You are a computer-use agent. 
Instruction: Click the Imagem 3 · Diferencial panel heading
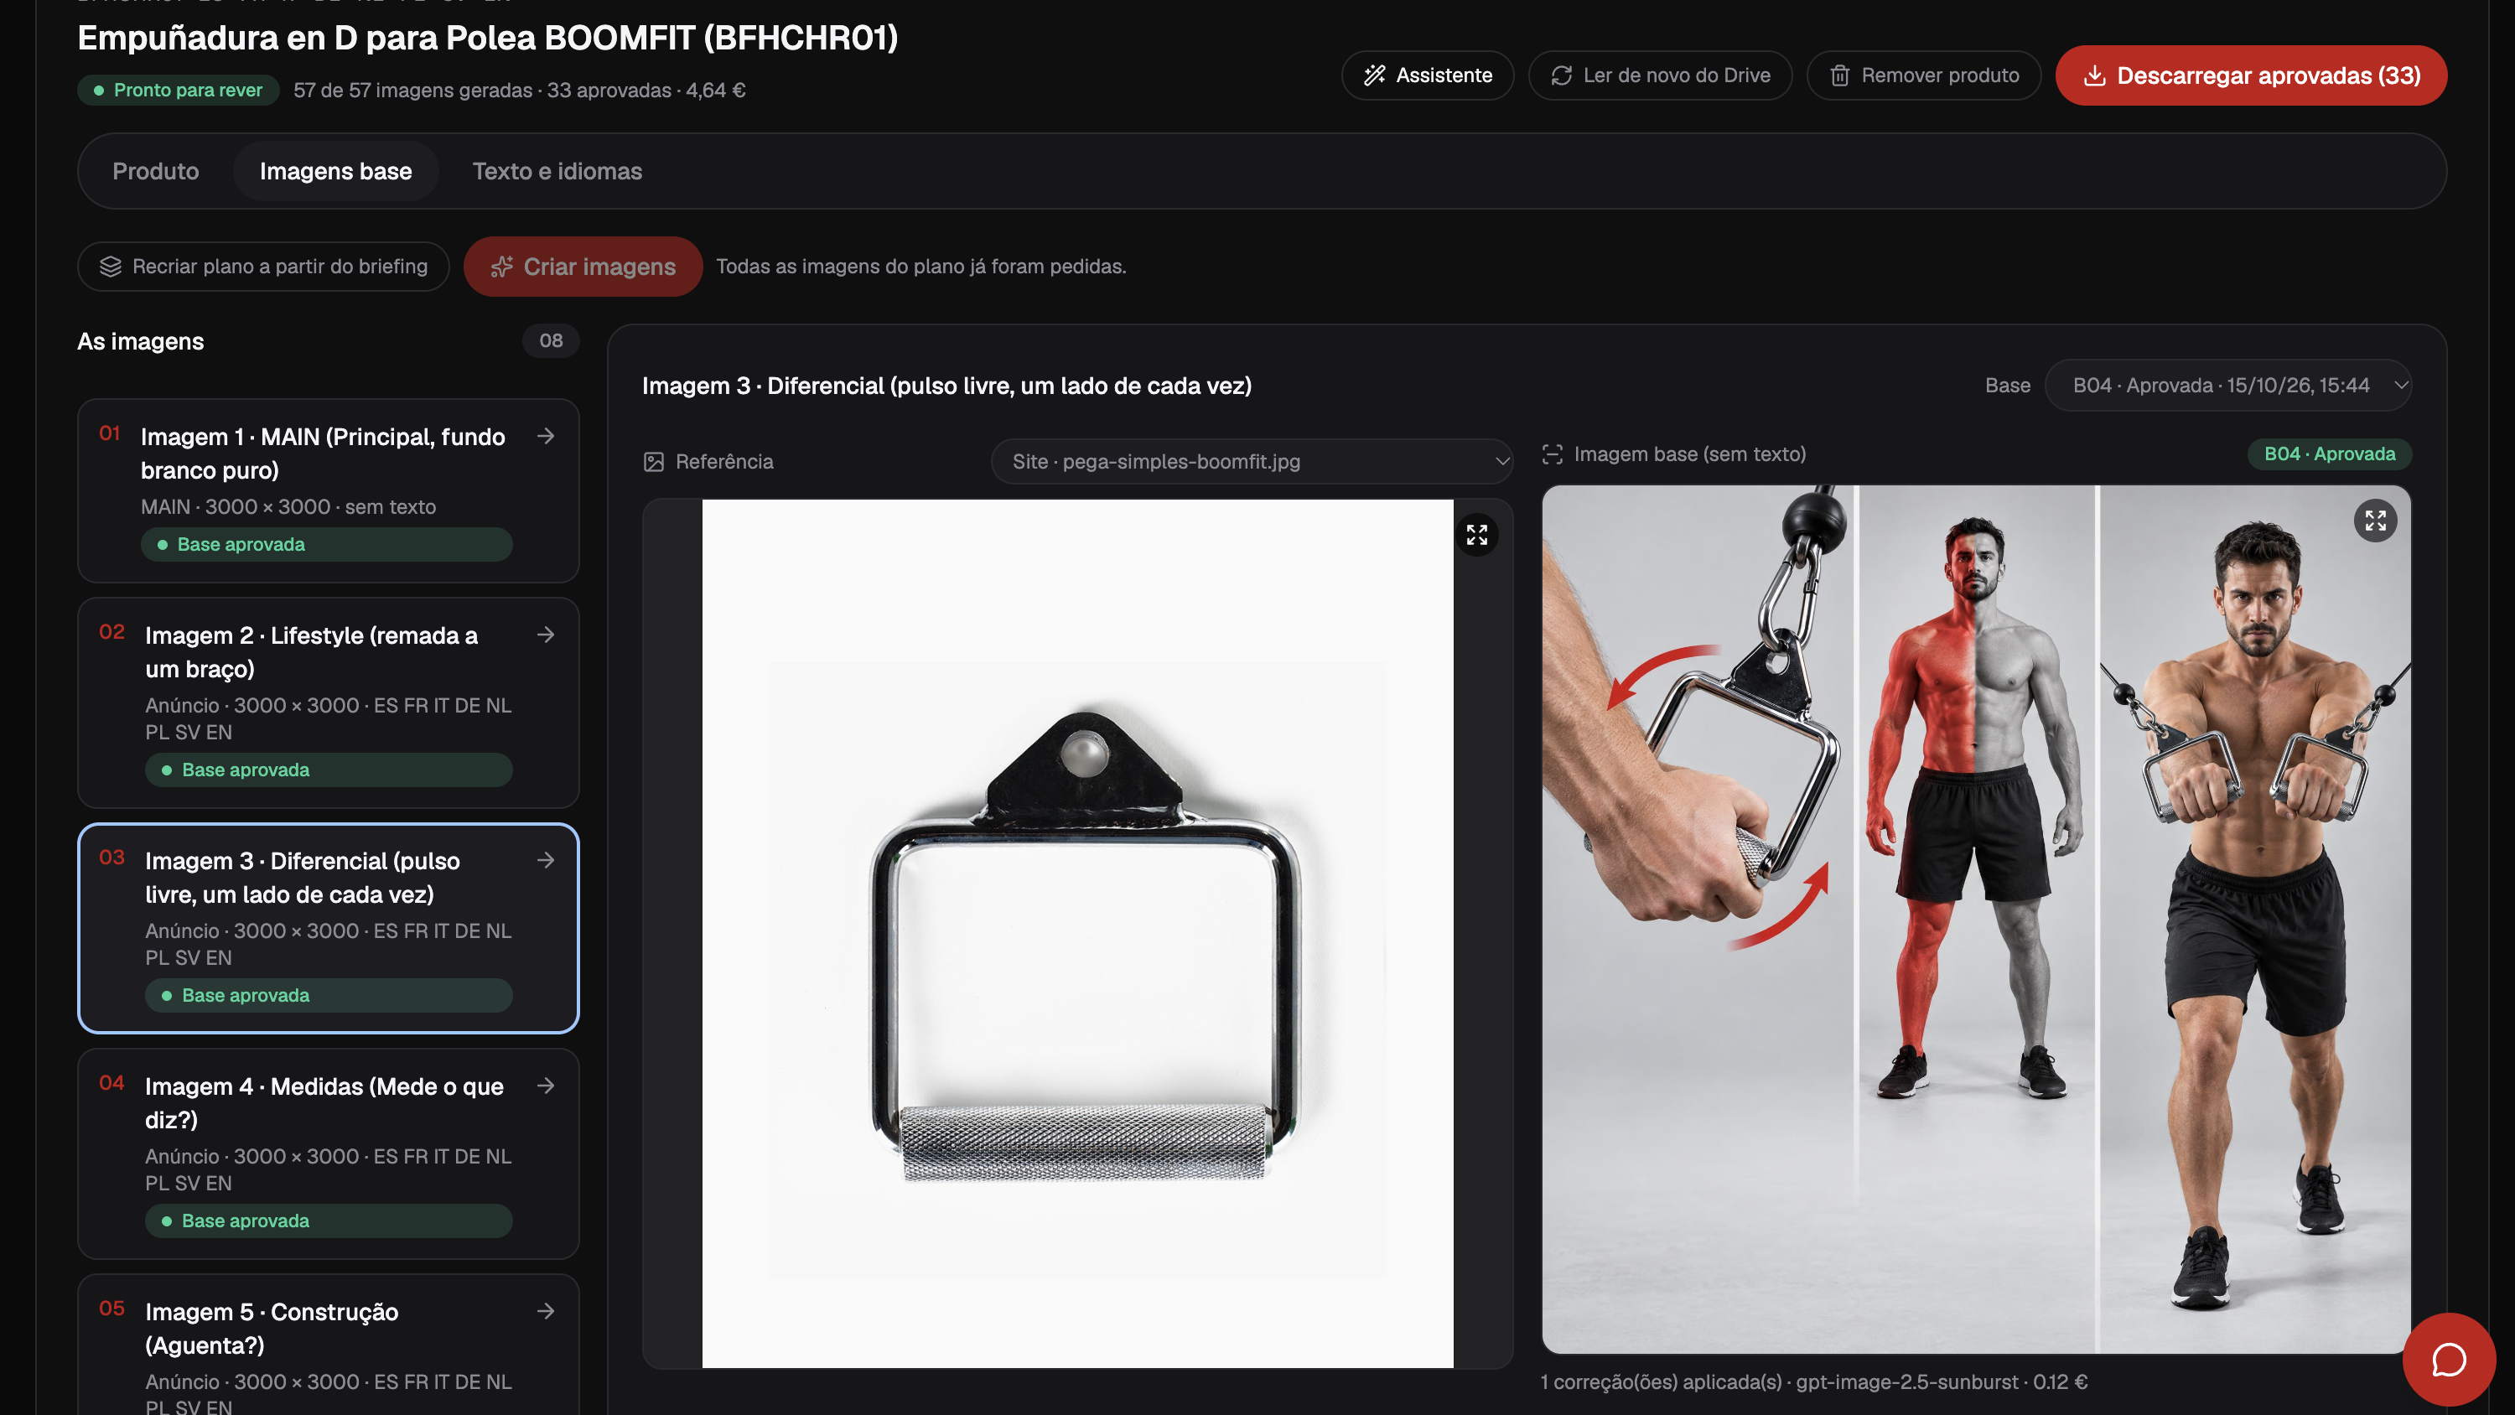coord(947,386)
